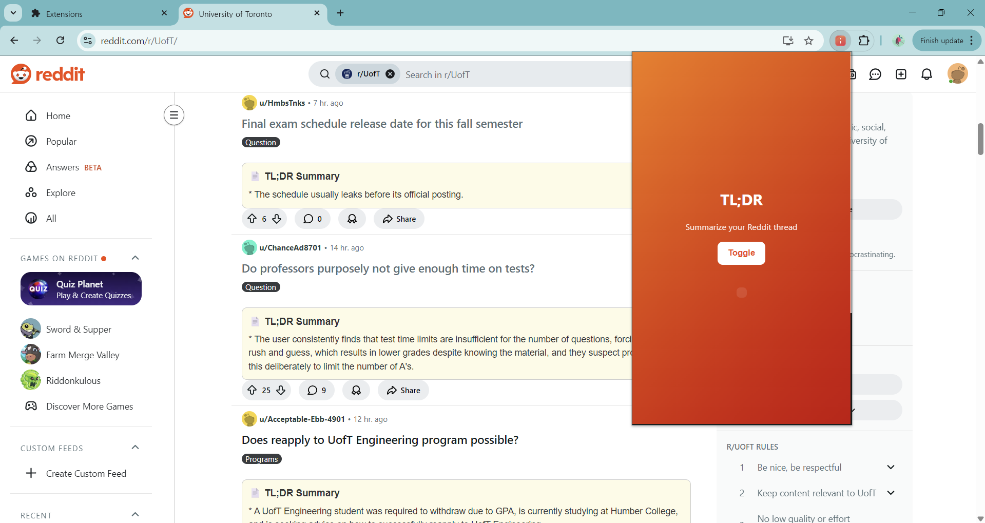This screenshot has height=523, width=985.
Task: Reload the Reddit page
Action: coord(61,41)
